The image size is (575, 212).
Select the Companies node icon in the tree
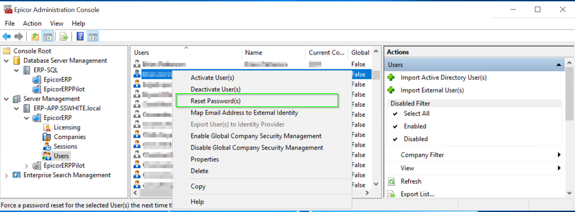(47, 137)
